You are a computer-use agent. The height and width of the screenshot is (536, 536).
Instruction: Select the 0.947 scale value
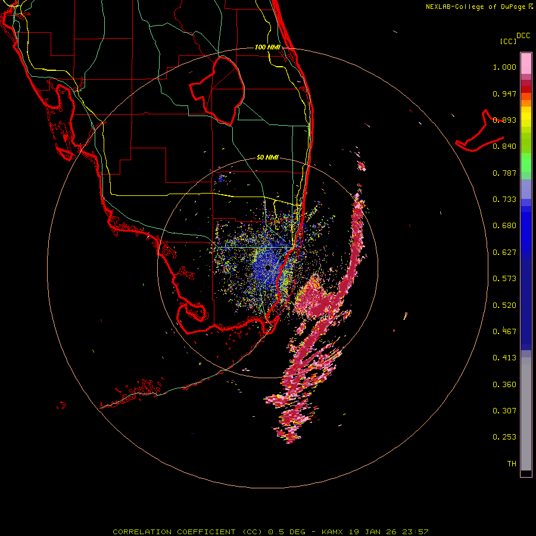tap(504, 94)
